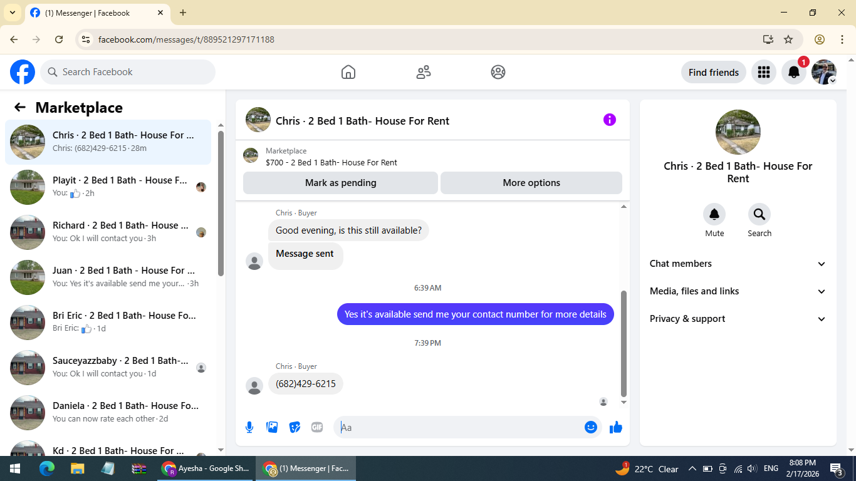Open the Juan conversation
This screenshot has width=856, height=481.
(108, 277)
